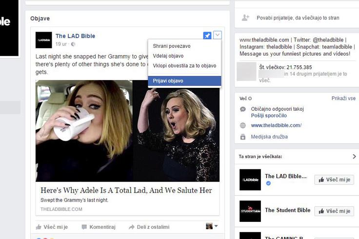This screenshot has height=239, width=359.
Task: Click 'Povabi prijatelje, da všečkajo to stran'
Action: [x=298, y=18]
